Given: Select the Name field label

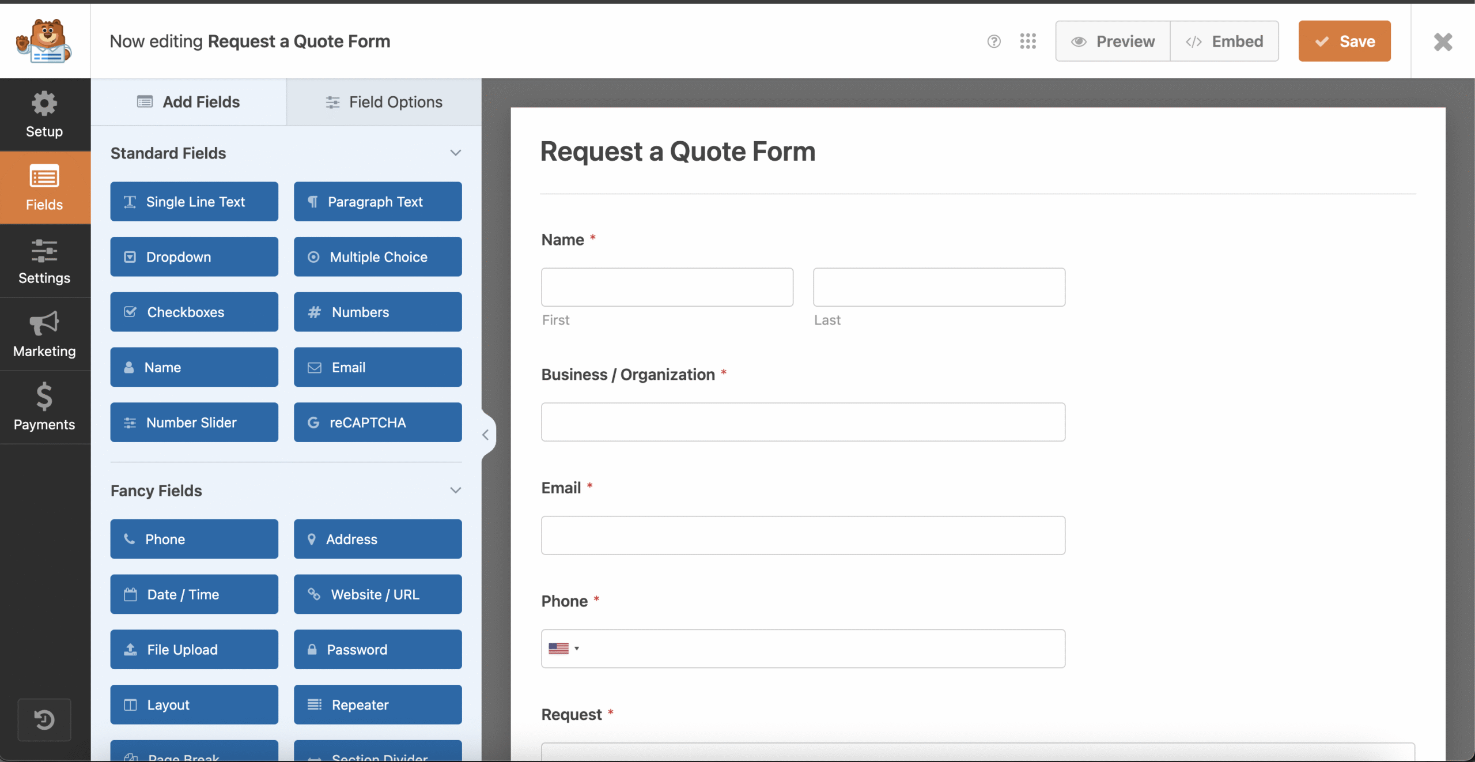Looking at the screenshot, I should click(562, 240).
